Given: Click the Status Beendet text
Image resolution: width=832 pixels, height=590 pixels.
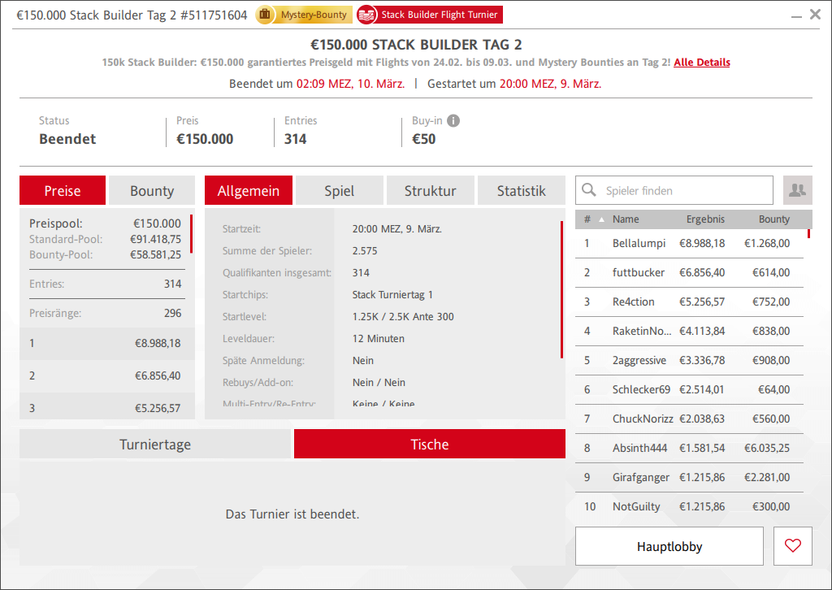Looking at the screenshot, I should point(67,139).
